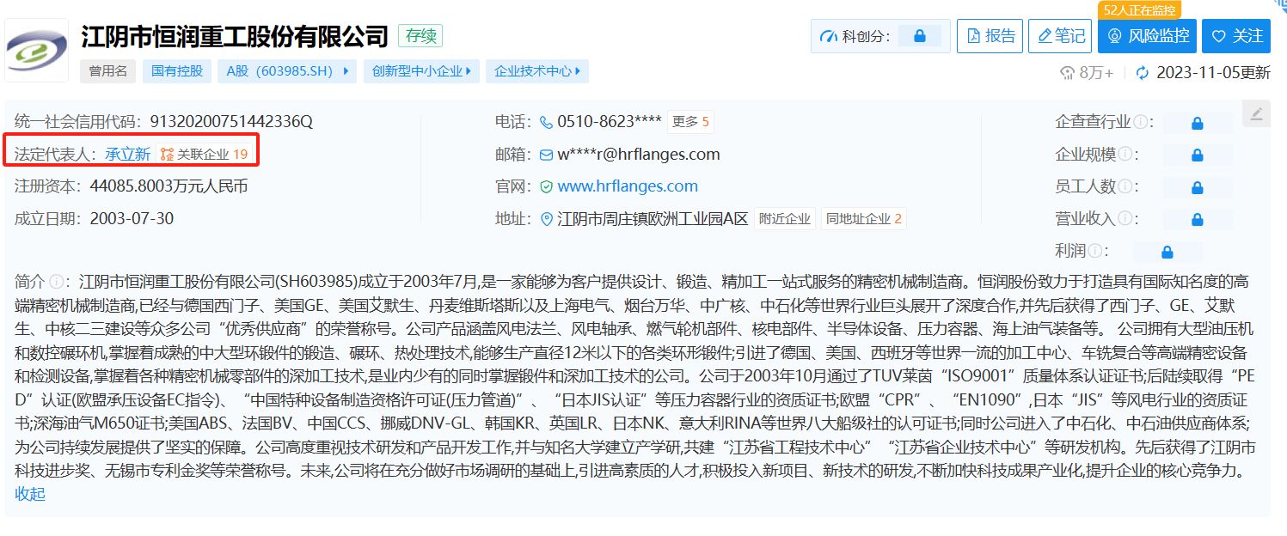Click the 风险监控 button
1287x536 pixels.
pos(1149,36)
